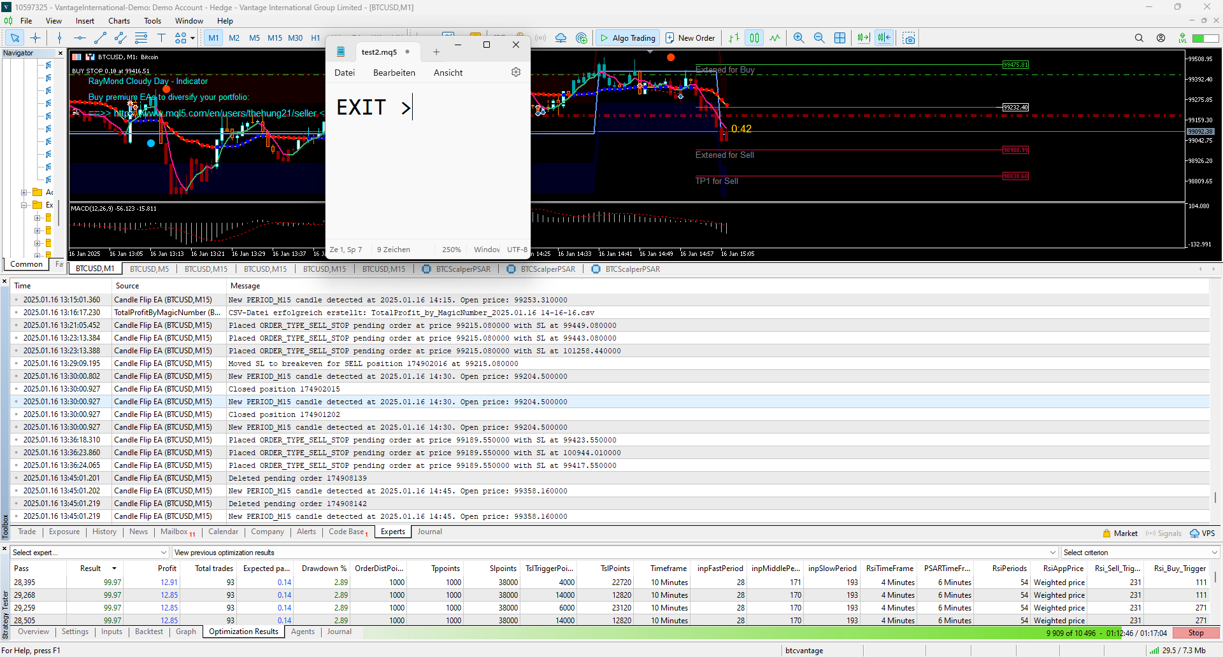Open the Bearbeiten menu in Notepad
1223x657 pixels.
pos(394,73)
